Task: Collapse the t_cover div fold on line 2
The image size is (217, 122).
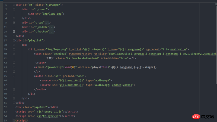Action: (14, 9)
